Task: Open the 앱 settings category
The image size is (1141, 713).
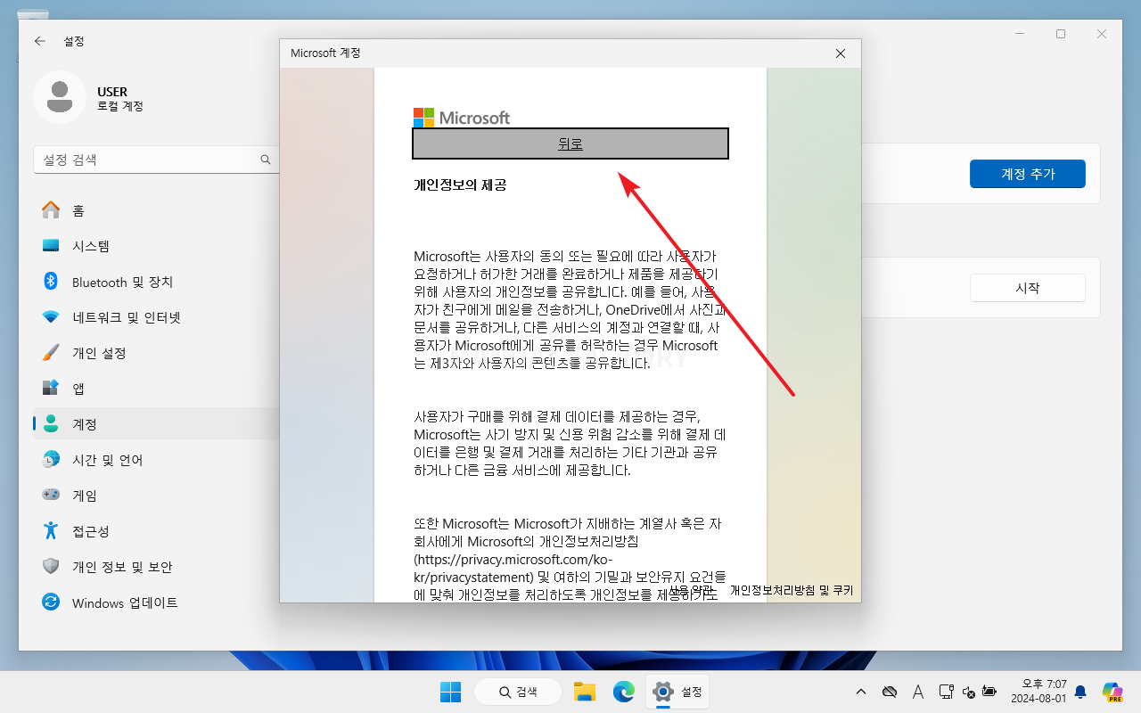Action: point(157,389)
